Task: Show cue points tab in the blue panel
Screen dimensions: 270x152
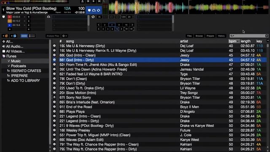Action: click(89, 10)
